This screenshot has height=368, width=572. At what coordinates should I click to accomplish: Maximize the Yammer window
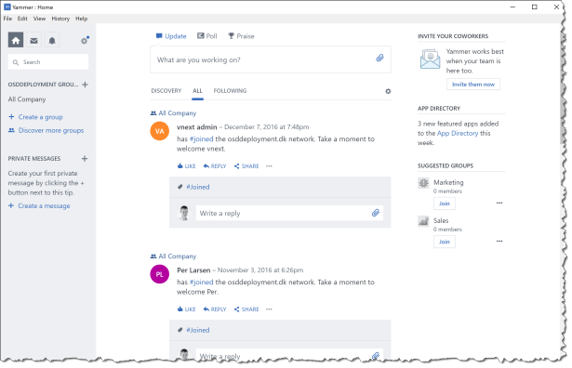(535, 7)
